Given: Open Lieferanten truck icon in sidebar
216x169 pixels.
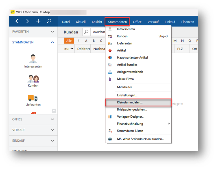Looking at the screenshot, I should pyautogui.click(x=33, y=99).
